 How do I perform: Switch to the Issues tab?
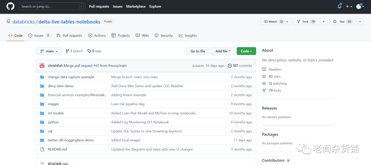39,36
